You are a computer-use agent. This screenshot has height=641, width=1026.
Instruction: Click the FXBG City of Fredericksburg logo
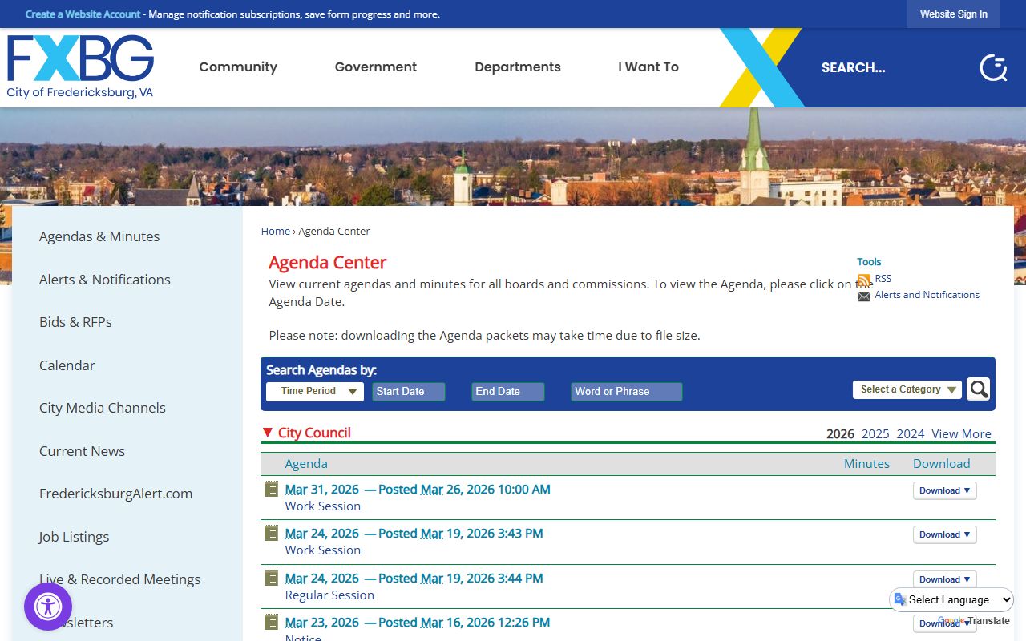pos(80,67)
